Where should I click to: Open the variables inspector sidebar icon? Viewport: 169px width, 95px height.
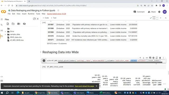tap(2, 31)
